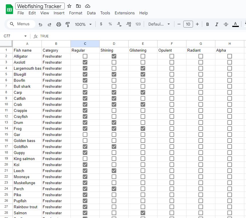The width and height of the screenshot is (246, 218).
Task: Open the Format menu
Action: click(x=76, y=13)
